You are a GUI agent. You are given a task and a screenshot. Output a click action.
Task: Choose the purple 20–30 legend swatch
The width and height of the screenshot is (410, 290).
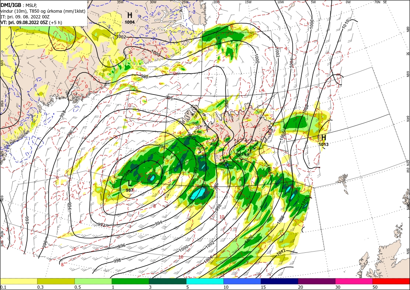317,281
